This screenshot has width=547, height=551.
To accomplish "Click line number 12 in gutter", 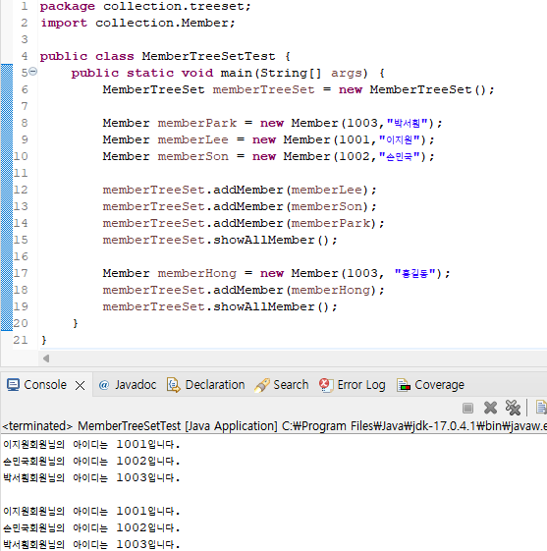I will pos(21,190).
